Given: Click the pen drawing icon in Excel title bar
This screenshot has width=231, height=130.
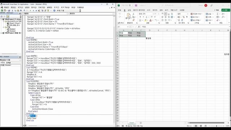Looking at the screenshot, I should point(212,5).
